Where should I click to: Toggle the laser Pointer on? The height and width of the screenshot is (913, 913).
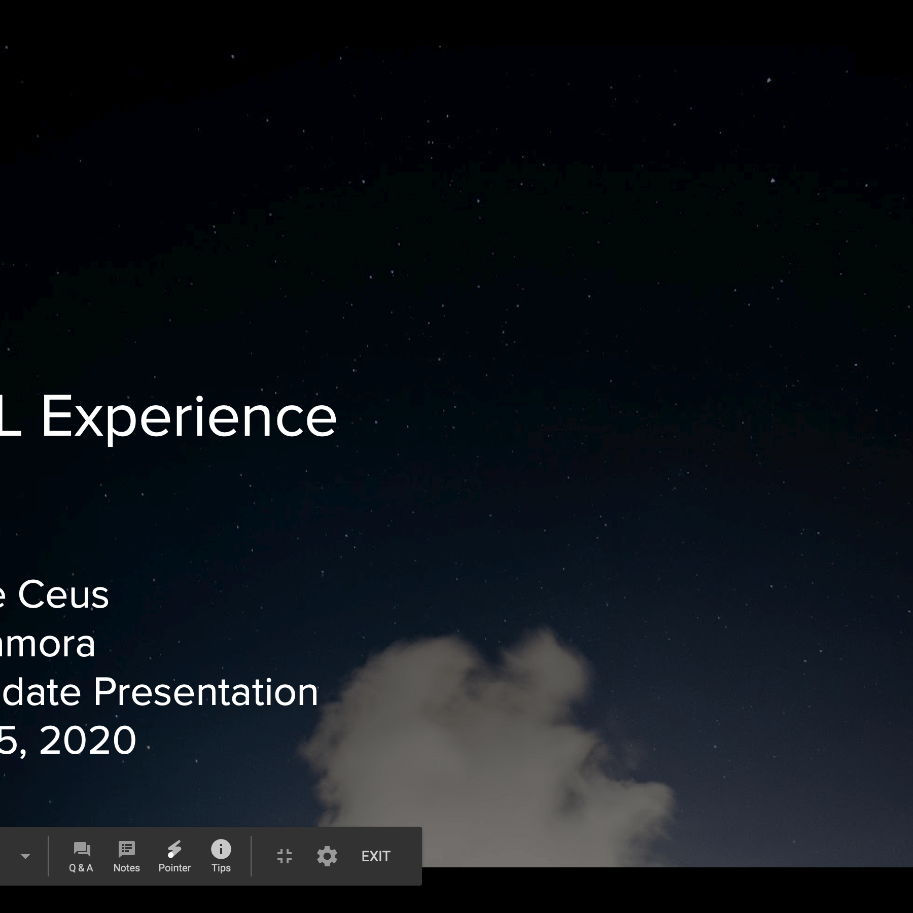tap(174, 857)
